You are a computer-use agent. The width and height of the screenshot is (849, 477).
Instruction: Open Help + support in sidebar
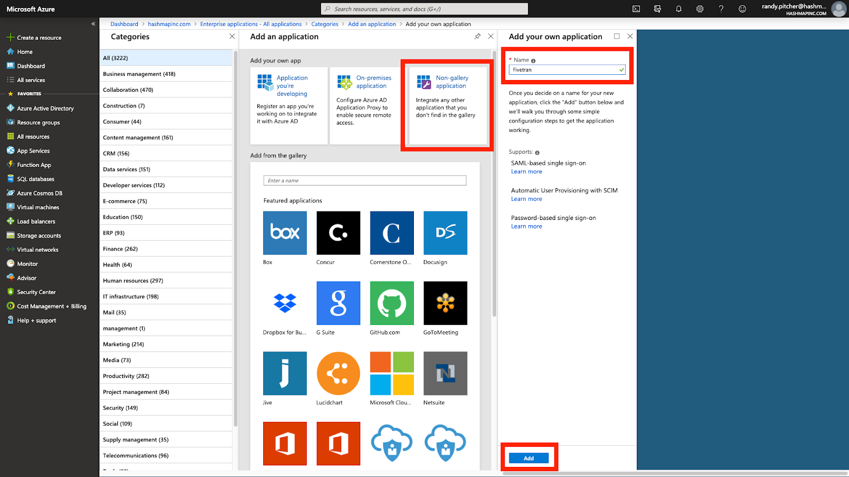(36, 321)
